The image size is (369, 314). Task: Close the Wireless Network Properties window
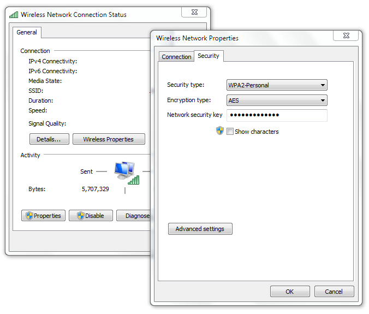click(x=347, y=37)
